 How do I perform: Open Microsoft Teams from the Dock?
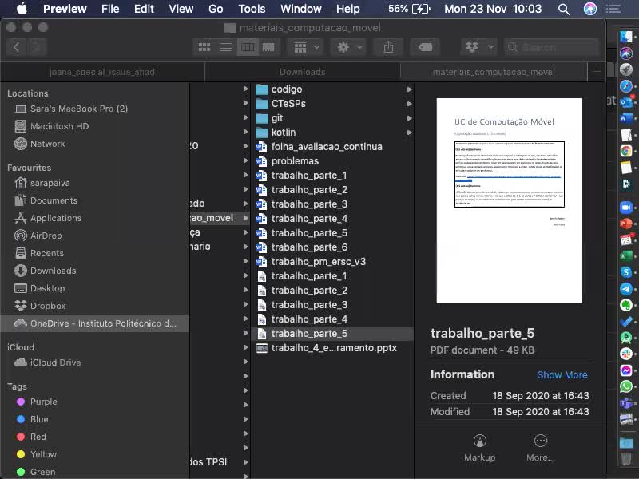626,403
